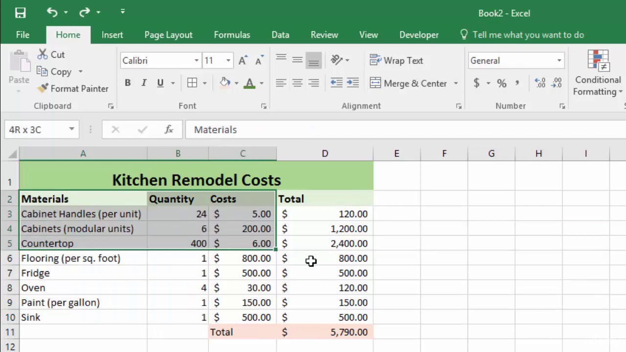Viewport: 626px width, 352px height.
Task: Cancel the formula bar entry
Action: click(115, 130)
